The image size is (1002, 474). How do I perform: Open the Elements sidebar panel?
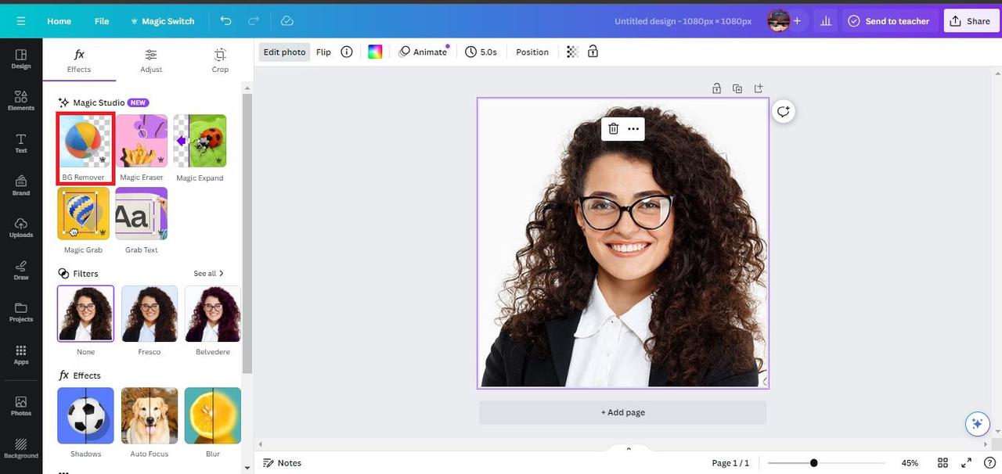21,100
